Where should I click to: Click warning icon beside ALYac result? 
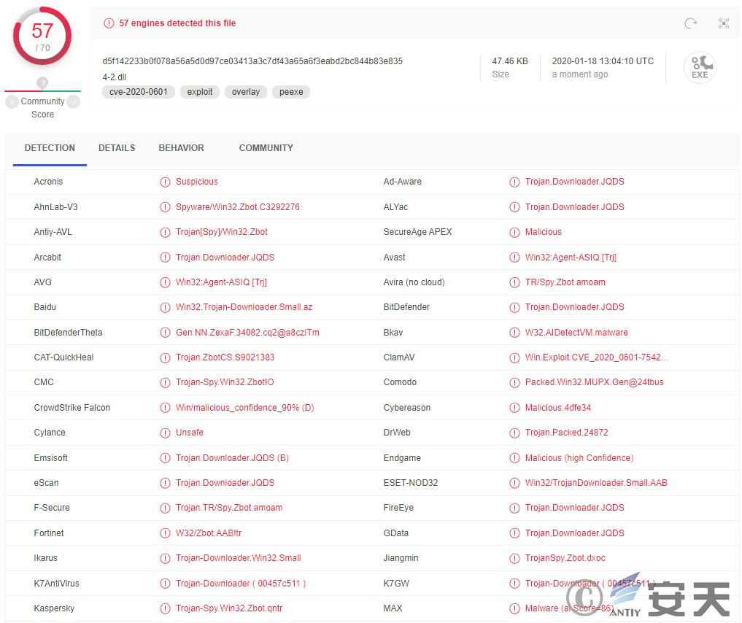[514, 207]
